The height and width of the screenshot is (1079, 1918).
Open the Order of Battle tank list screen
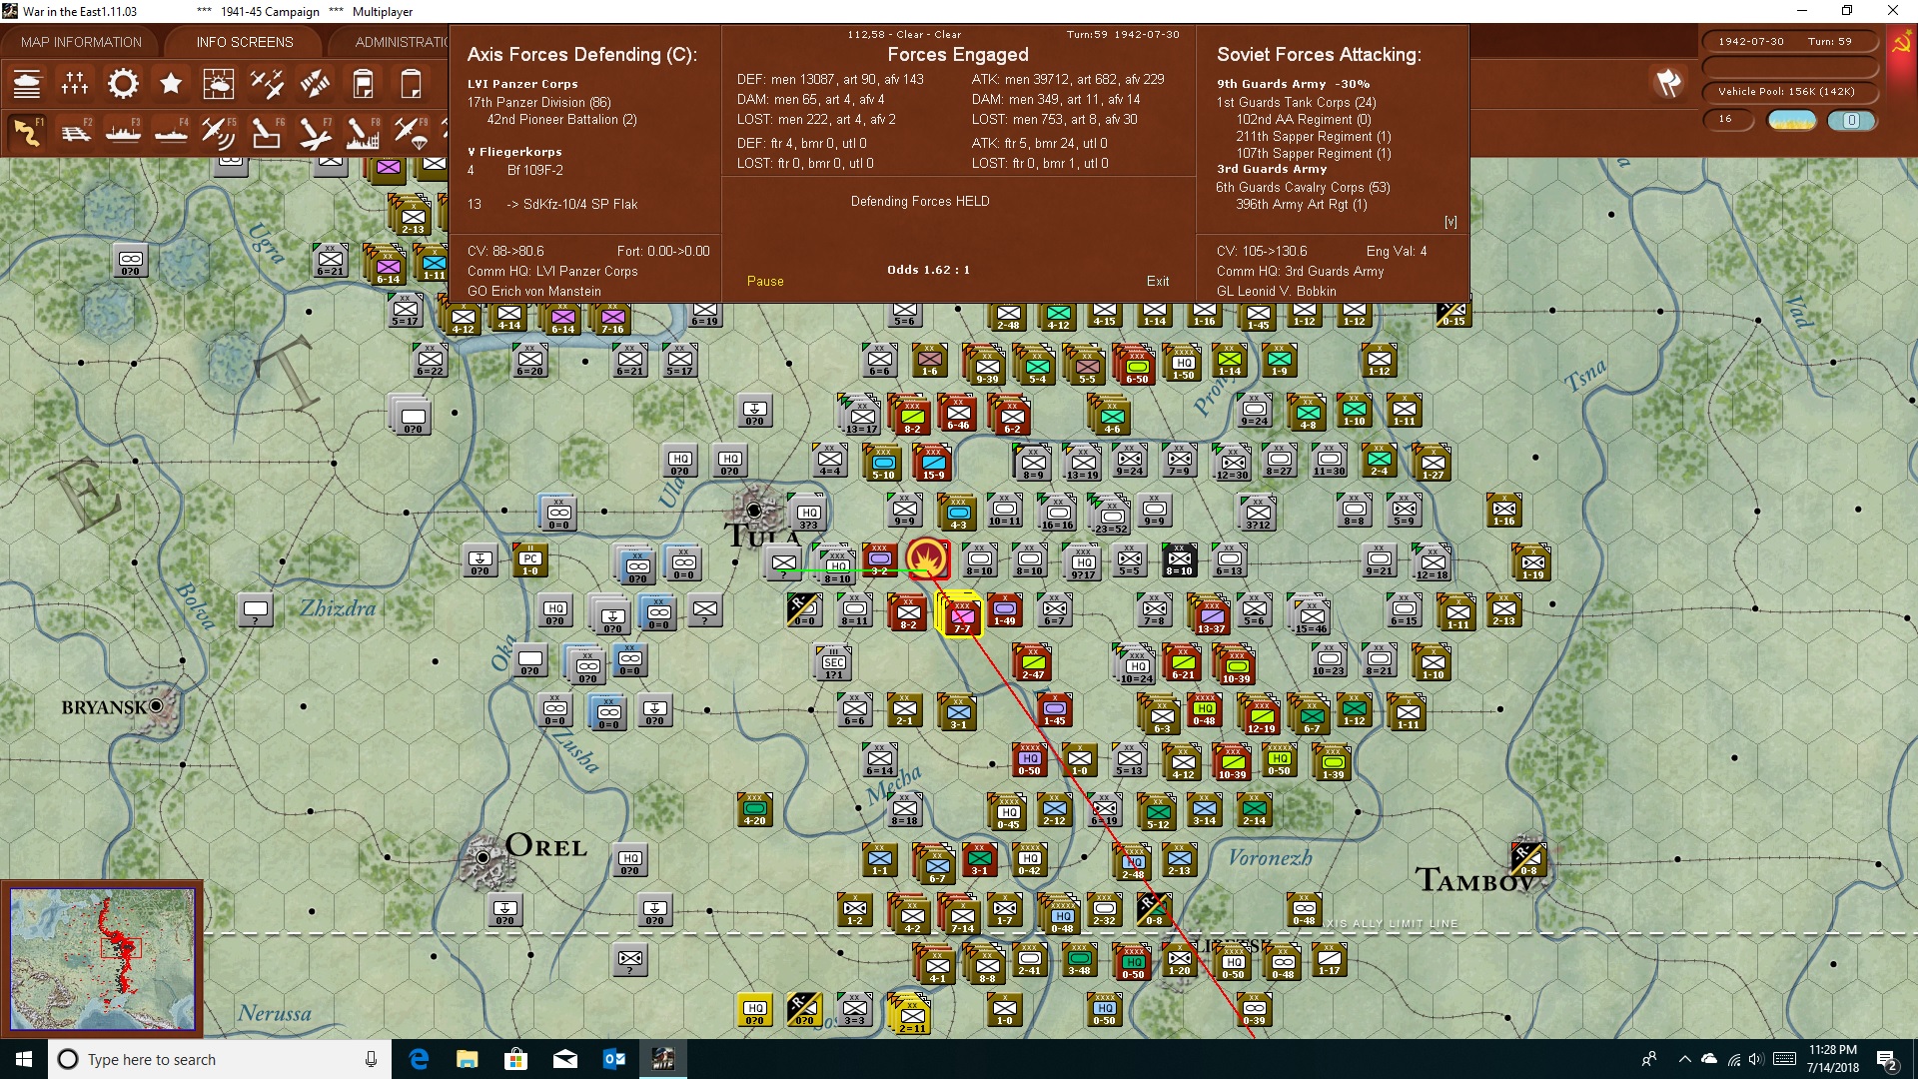click(x=27, y=84)
